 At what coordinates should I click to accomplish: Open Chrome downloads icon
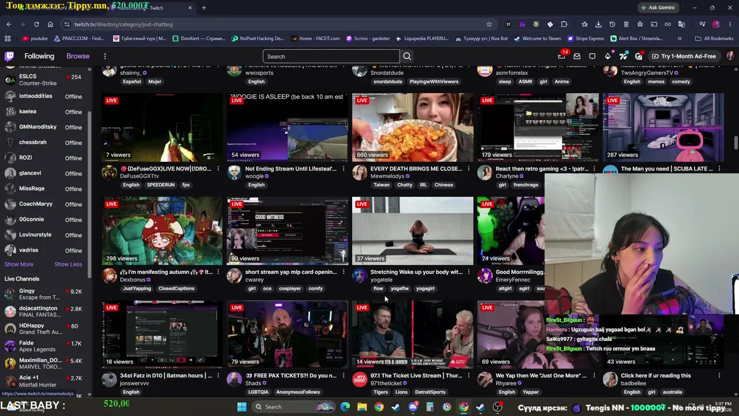[x=598, y=24]
